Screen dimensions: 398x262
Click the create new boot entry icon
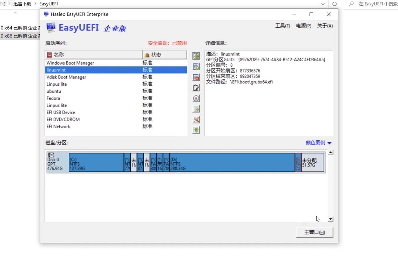click(x=196, y=67)
